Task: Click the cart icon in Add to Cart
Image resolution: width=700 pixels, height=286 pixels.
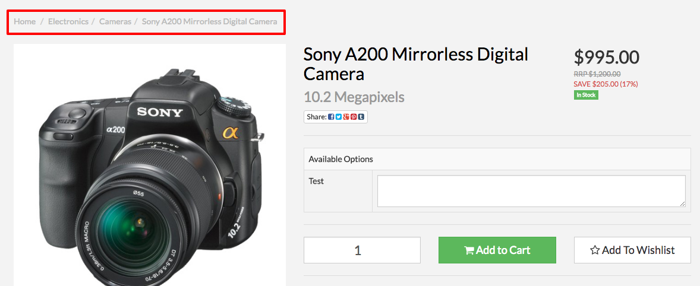Action: coord(469,250)
